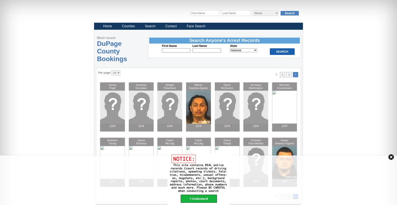Open Kemia Pugh placeholder photo
This screenshot has width=397, height=205.
[112, 107]
